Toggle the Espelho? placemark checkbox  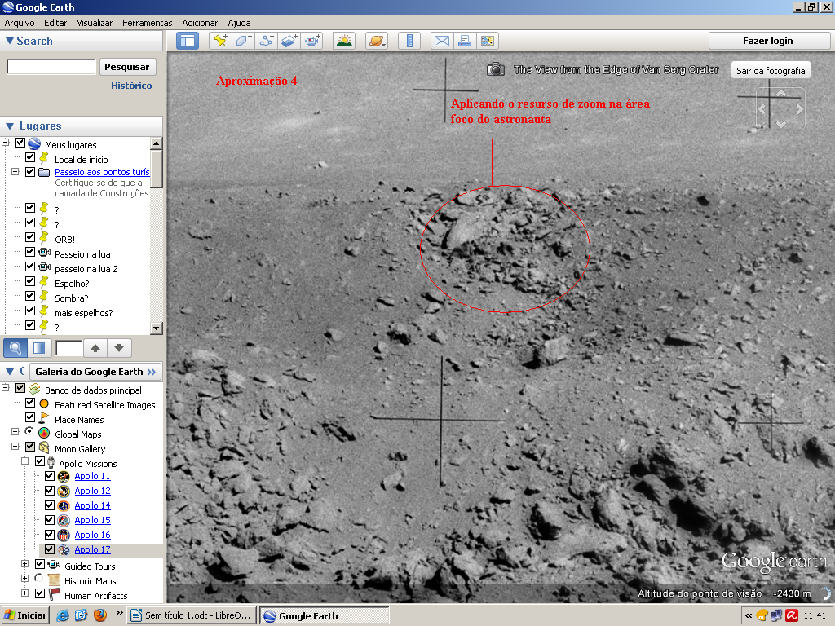pos(30,281)
